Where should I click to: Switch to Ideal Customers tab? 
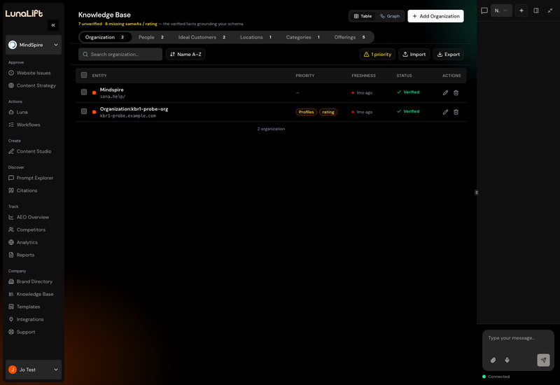(202, 37)
